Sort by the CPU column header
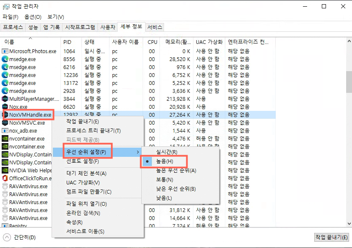 click(151, 42)
